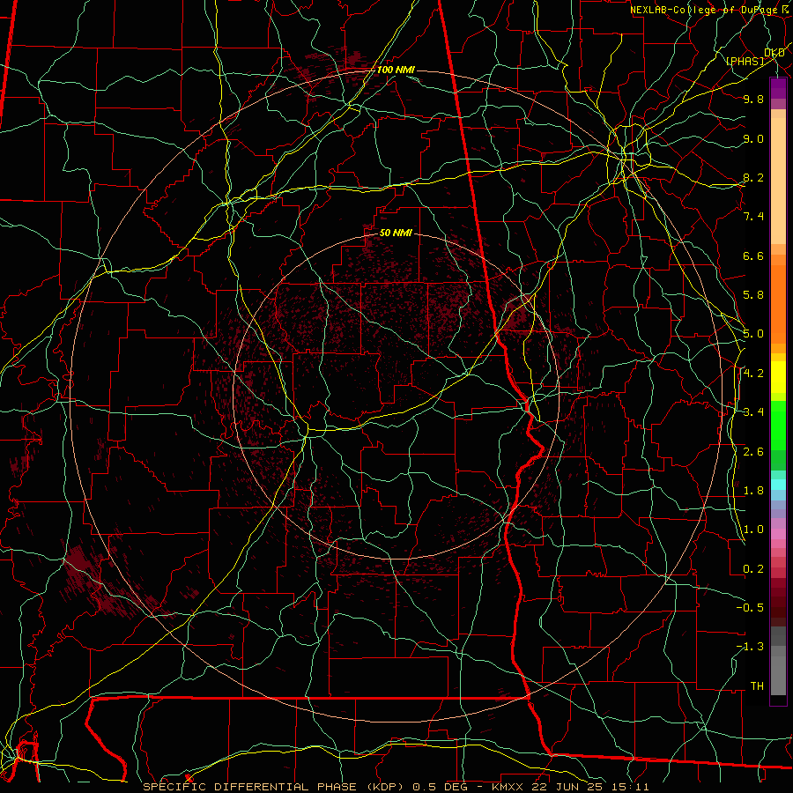
Task: Click the TH threshold label
Action: pos(757,686)
